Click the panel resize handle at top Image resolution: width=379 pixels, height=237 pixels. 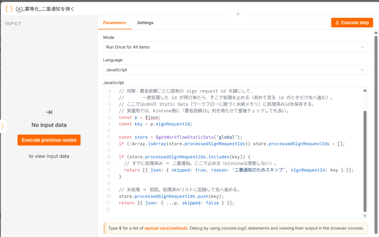pos(238,14)
